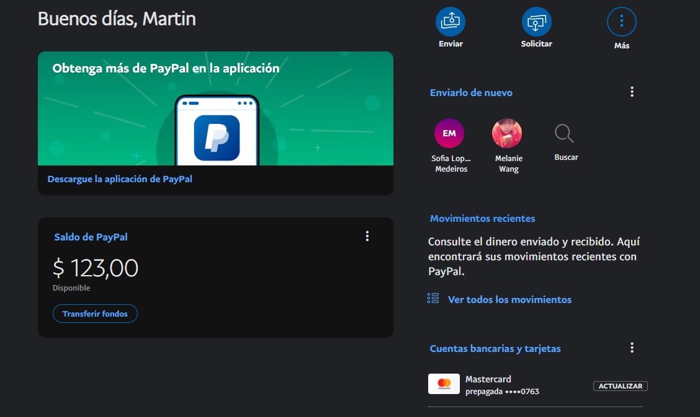
Task: Open Descargue la aplicación de PayPal link
Action: [x=120, y=179]
